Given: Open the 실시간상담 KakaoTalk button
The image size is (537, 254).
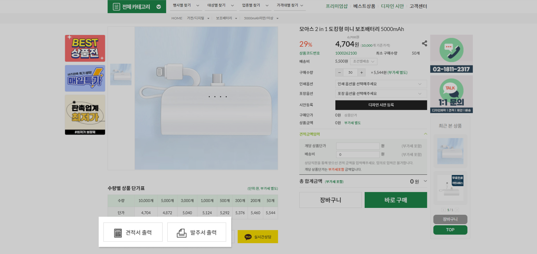Looking at the screenshot, I should [258, 237].
